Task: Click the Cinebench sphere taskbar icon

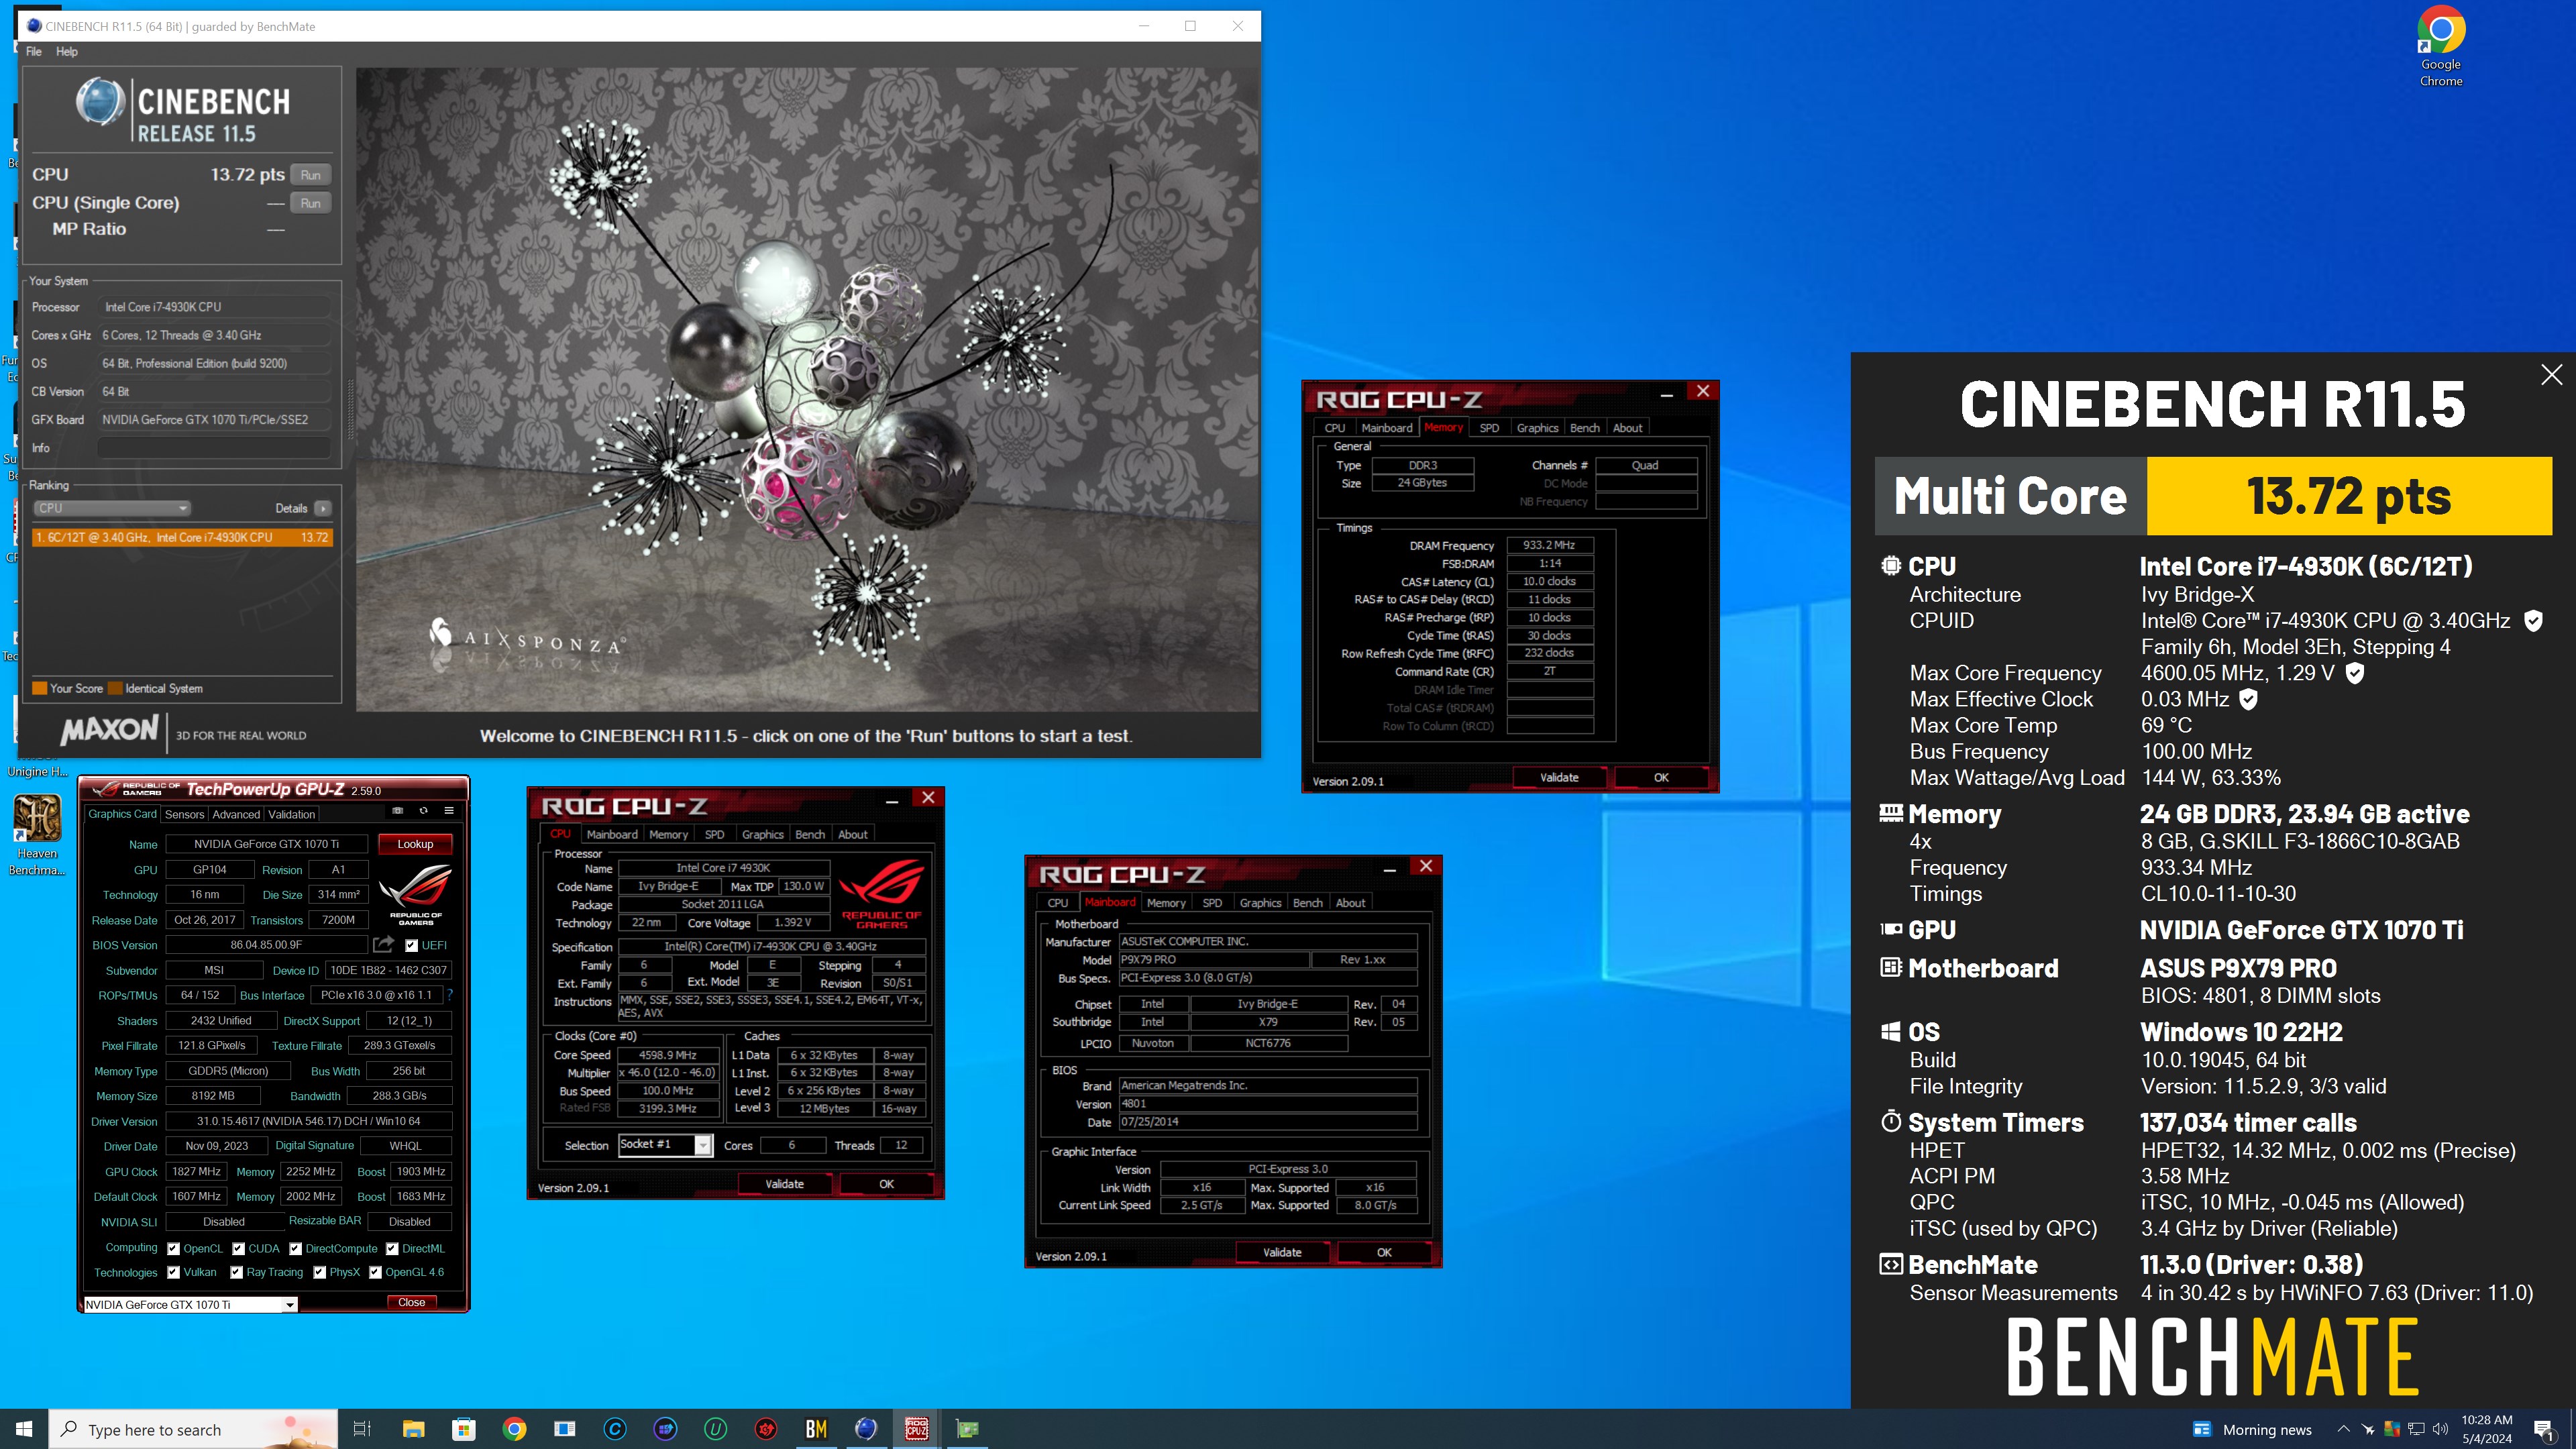Action: coord(866,1429)
